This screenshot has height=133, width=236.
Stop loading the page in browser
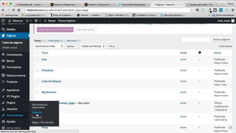(x=13, y=10)
